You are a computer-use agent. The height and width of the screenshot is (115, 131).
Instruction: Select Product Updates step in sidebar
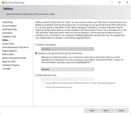(x=9, y=26)
